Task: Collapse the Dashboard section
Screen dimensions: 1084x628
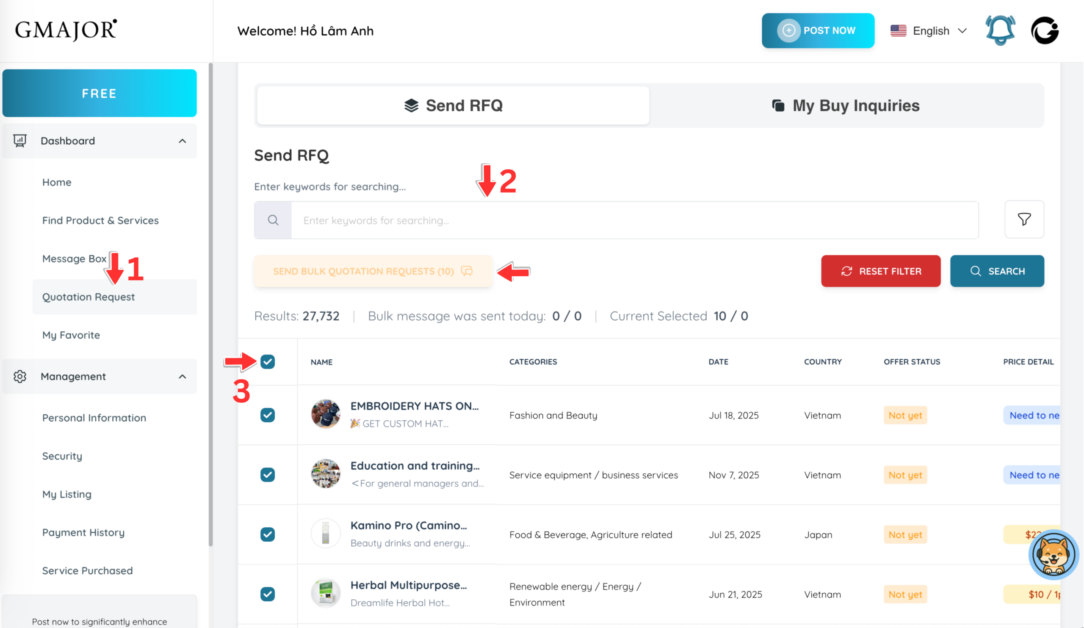Action: pos(183,140)
